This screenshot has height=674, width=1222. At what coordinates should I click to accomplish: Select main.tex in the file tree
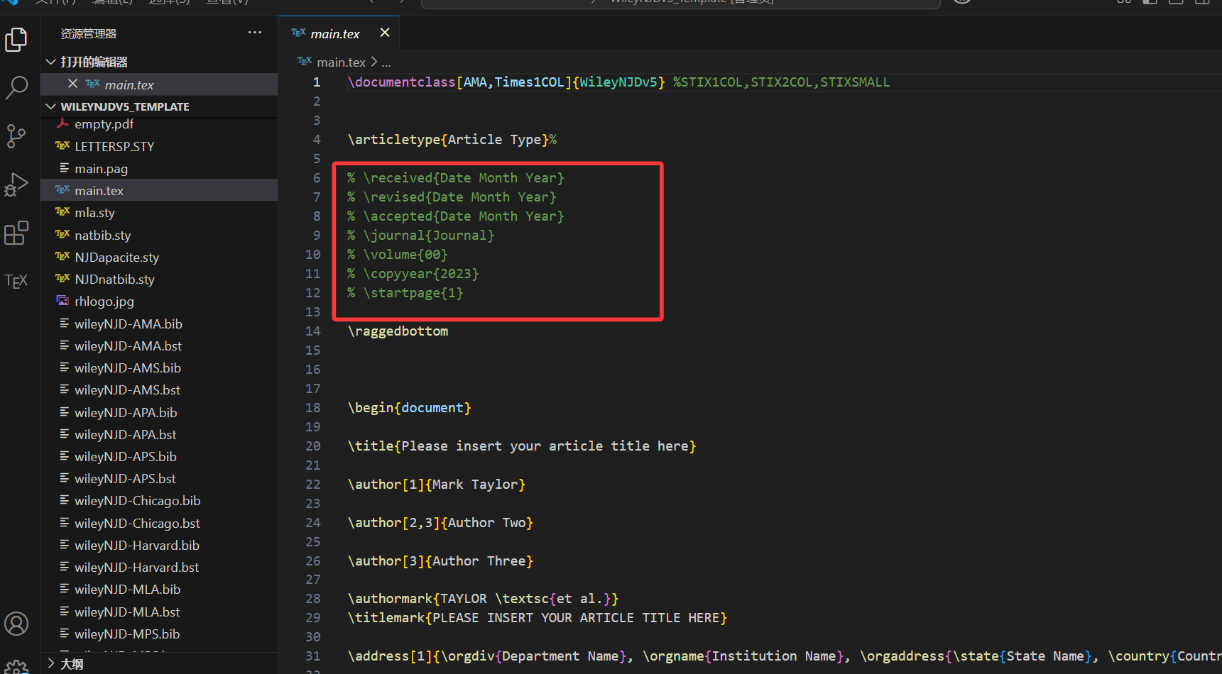(x=159, y=190)
